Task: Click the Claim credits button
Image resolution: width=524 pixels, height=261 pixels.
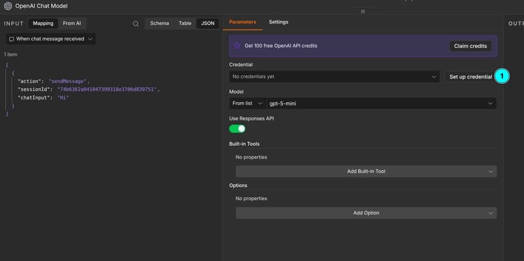Action: click(x=470, y=46)
